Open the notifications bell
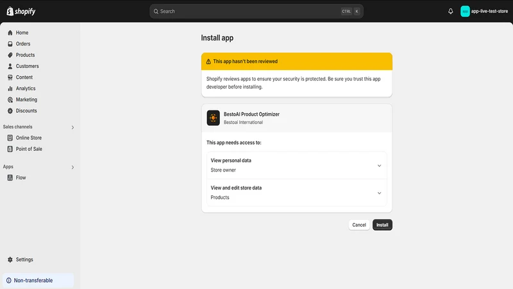This screenshot has height=289, width=513. coord(451,11)
